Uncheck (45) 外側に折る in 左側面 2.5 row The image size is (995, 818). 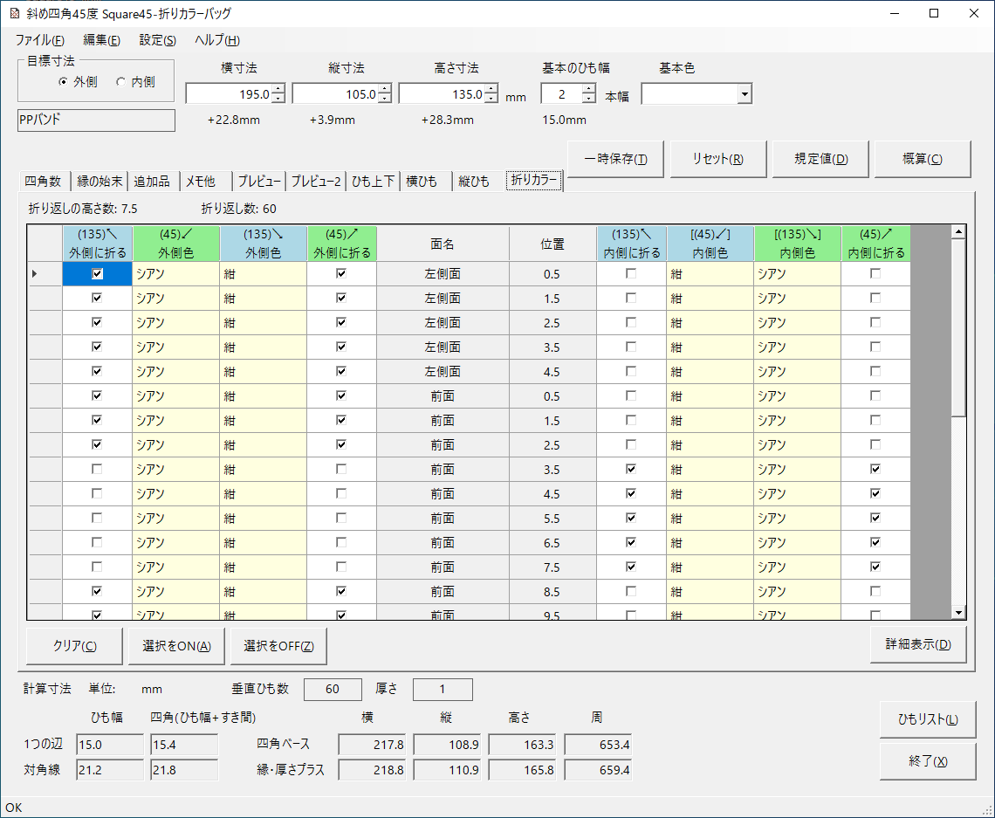pyautogui.click(x=341, y=322)
